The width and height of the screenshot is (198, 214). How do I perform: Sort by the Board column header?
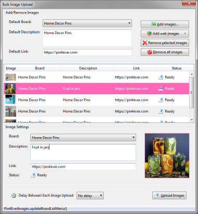click(x=40, y=68)
